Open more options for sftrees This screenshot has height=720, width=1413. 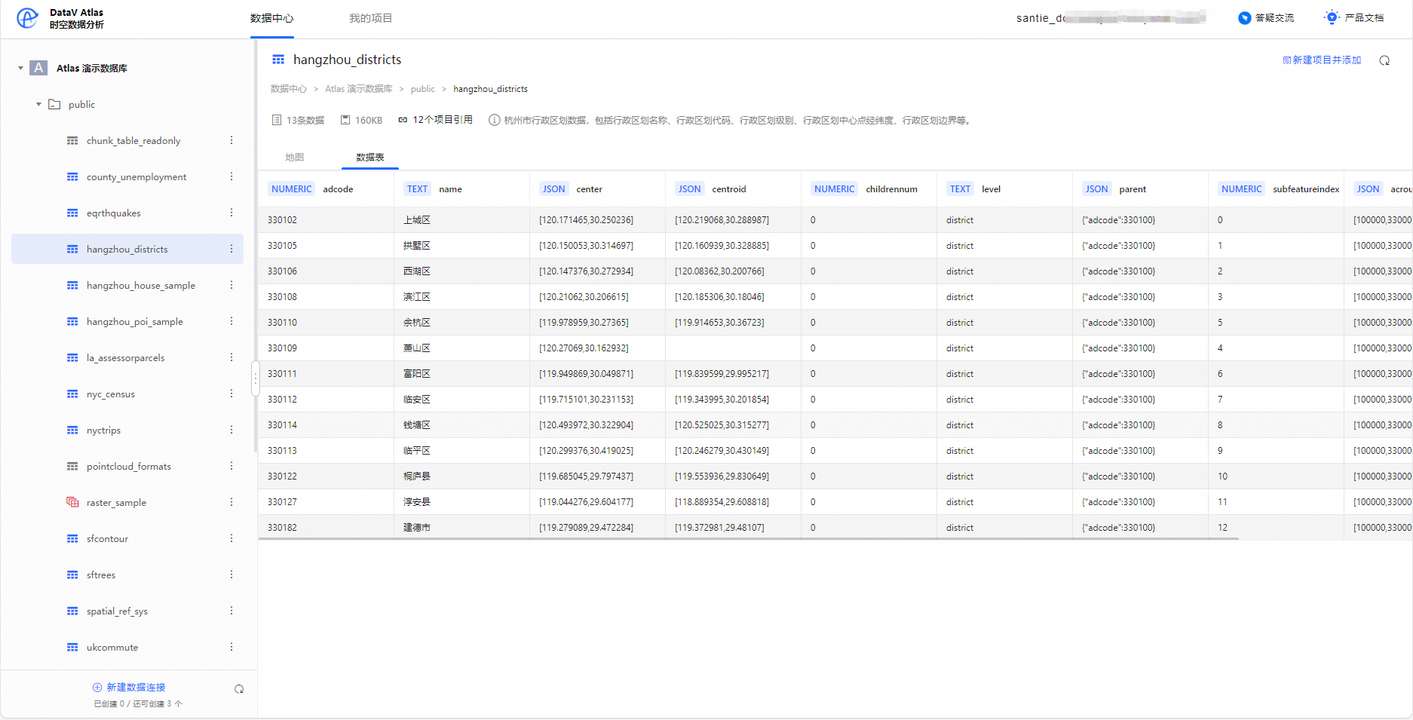point(231,574)
